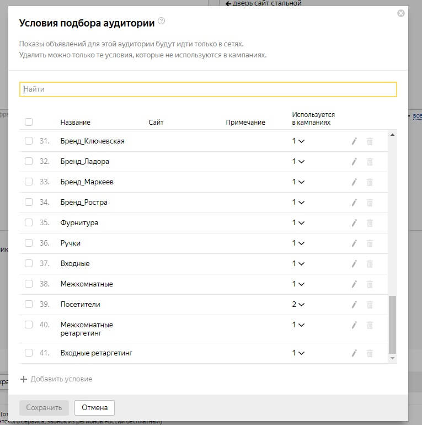Check the box for Посетители

[x=29, y=304]
